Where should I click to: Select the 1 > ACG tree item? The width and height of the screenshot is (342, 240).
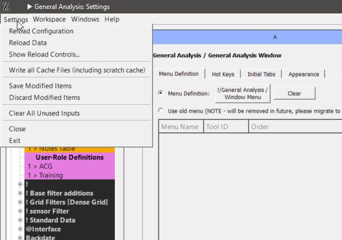[70, 167]
